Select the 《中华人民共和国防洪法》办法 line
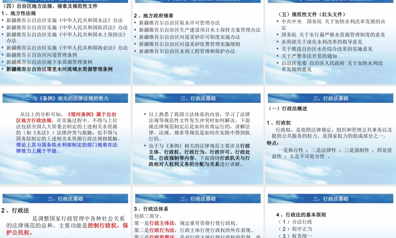Image resolution: width=396 pixels, height=238 pixels. [x=67, y=27]
